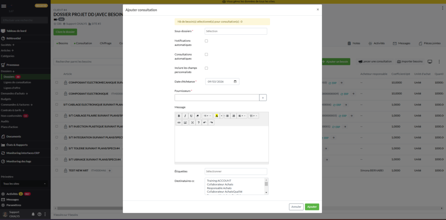Check Inclure les champs personnalisés
The height and width of the screenshot is (220, 446).
pos(206,68)
